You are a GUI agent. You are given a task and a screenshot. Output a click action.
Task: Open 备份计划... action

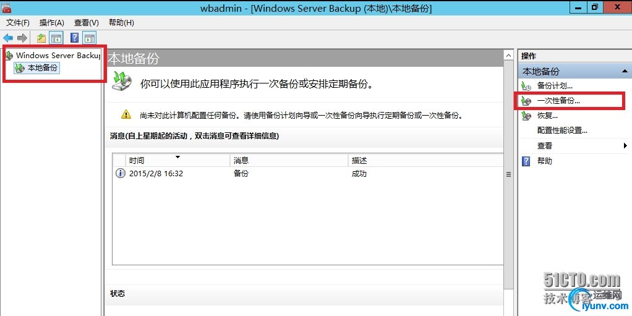point(555,86)
